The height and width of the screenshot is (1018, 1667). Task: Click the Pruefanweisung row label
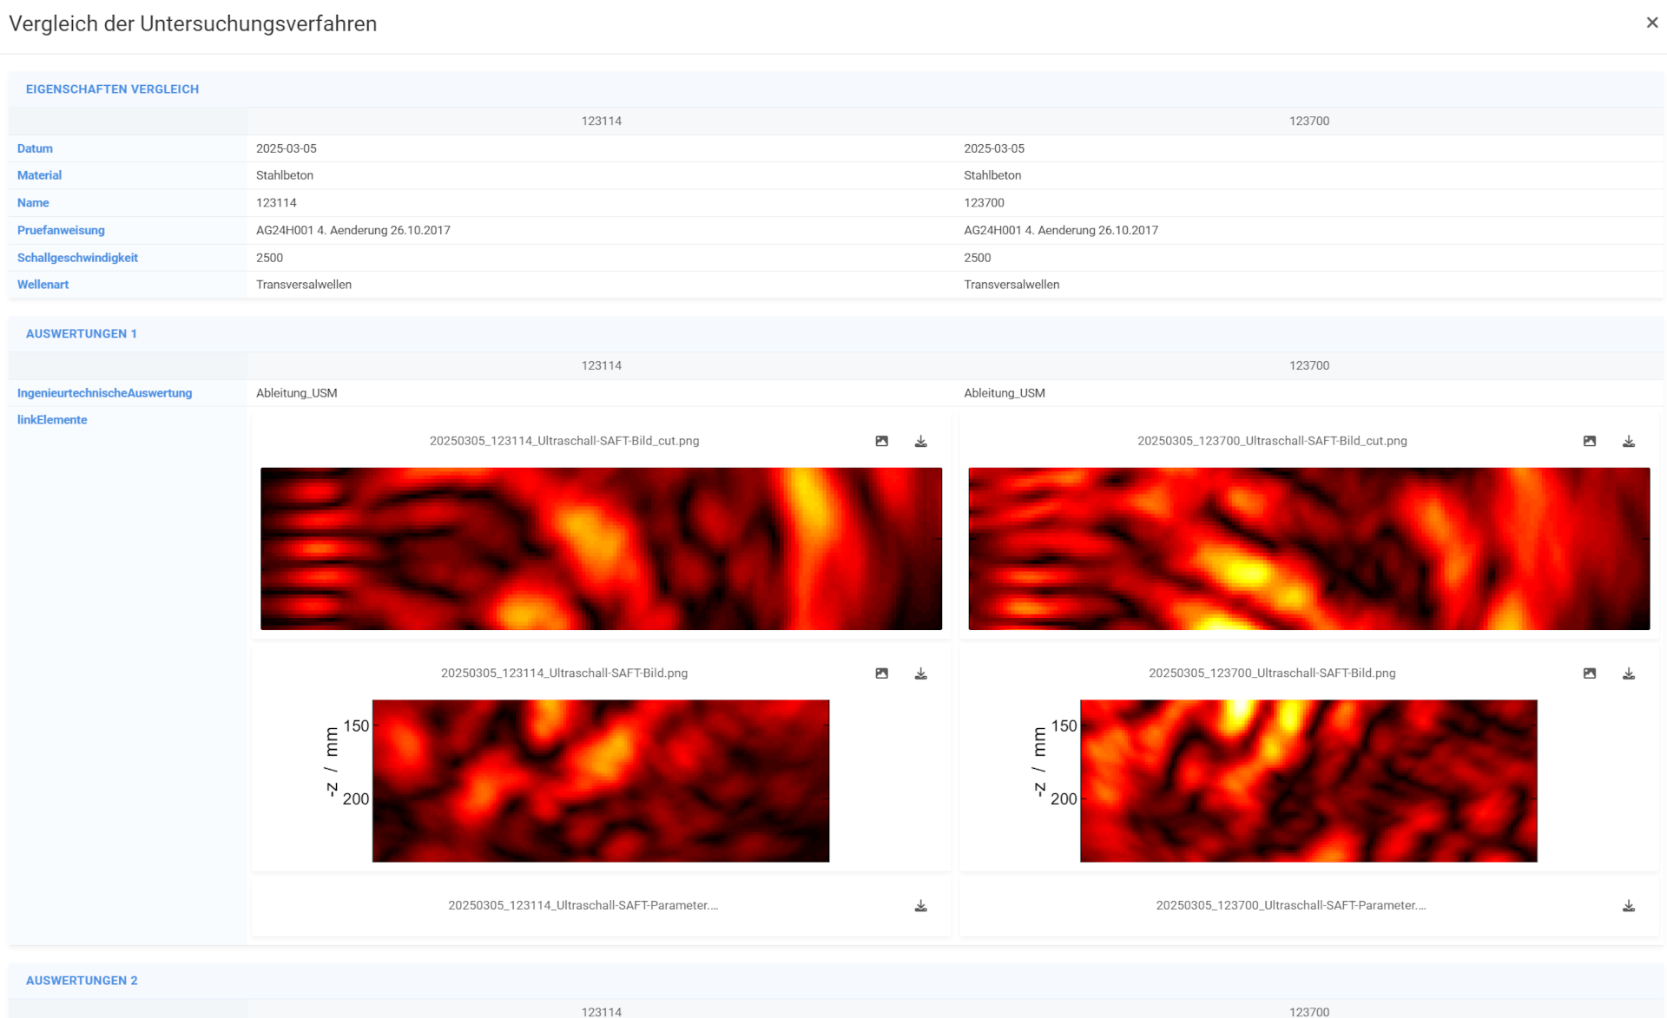tap(61, 230)
